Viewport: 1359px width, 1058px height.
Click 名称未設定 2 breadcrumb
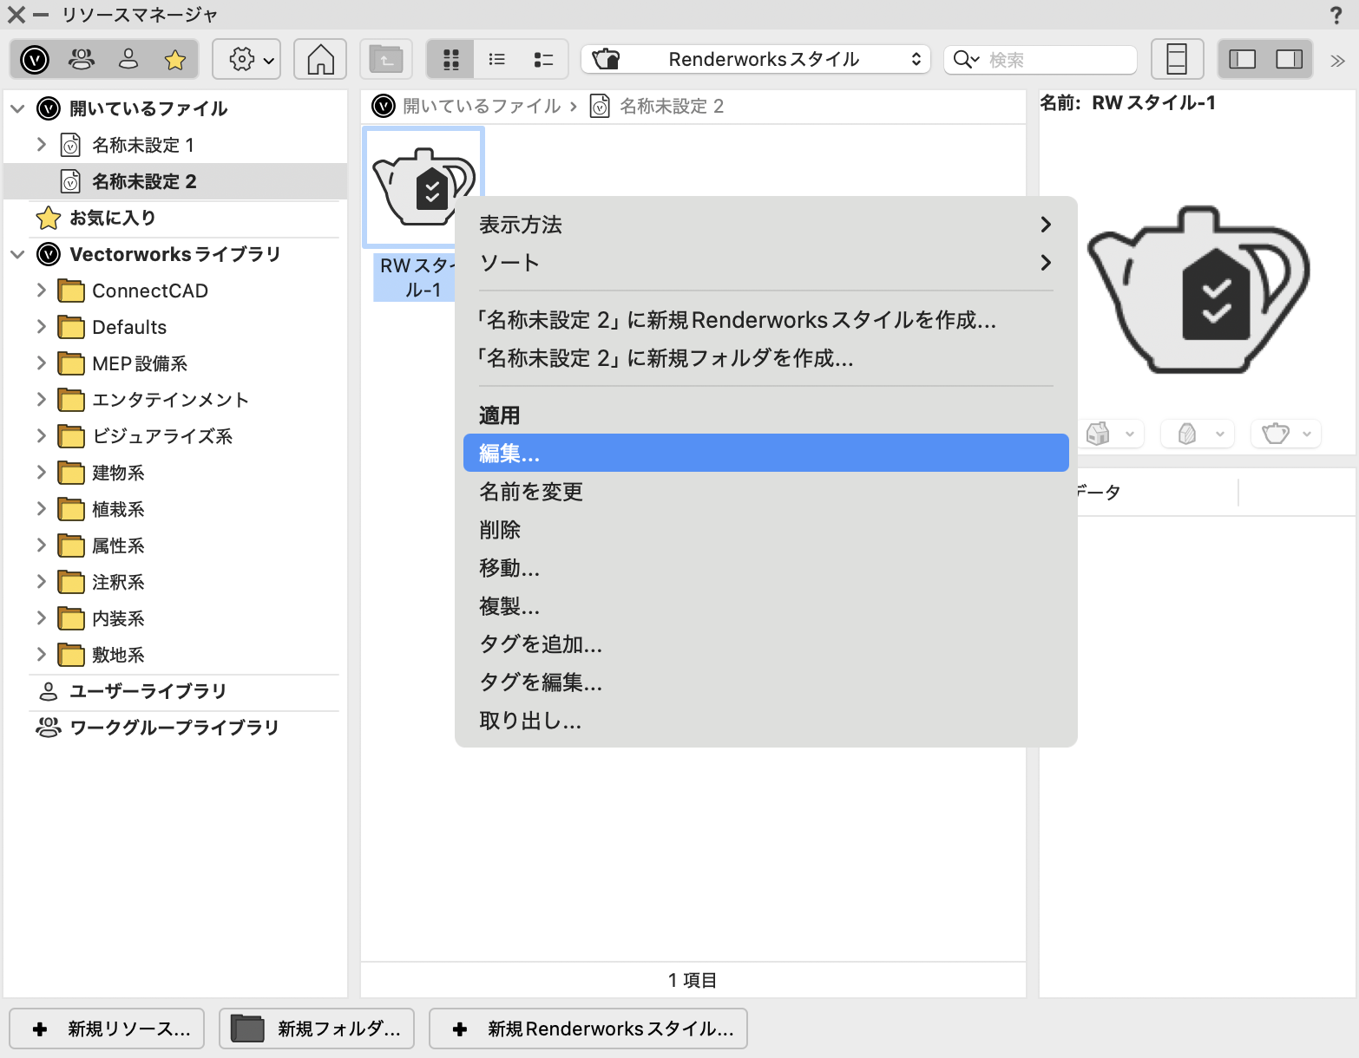pyautogui.click(x=671, y=106)
